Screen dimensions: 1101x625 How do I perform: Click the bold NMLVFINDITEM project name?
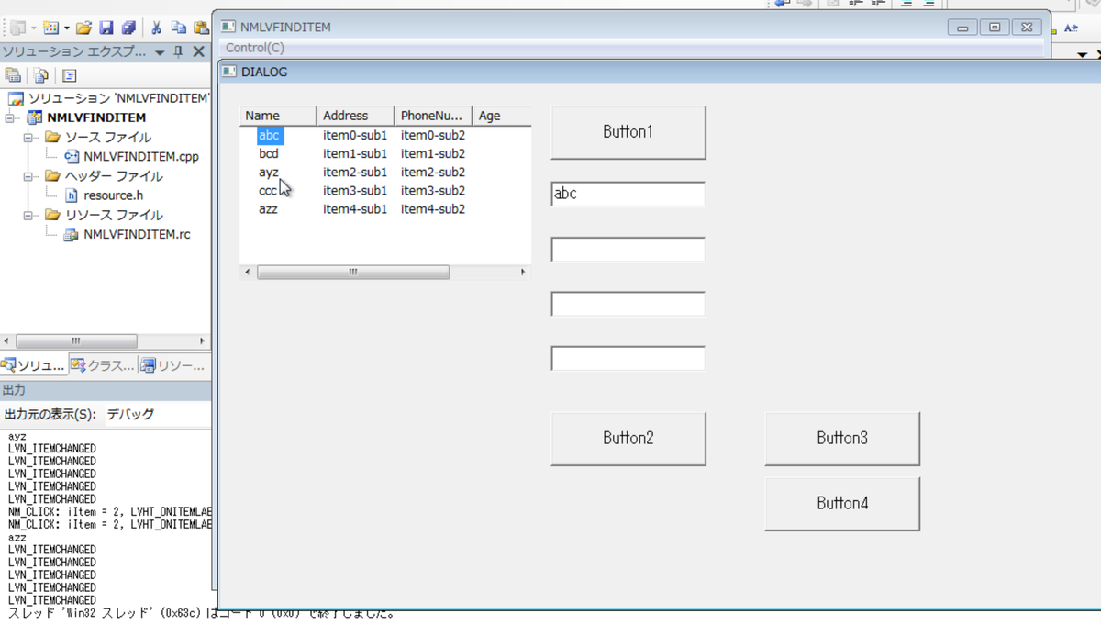pos(96,117)
